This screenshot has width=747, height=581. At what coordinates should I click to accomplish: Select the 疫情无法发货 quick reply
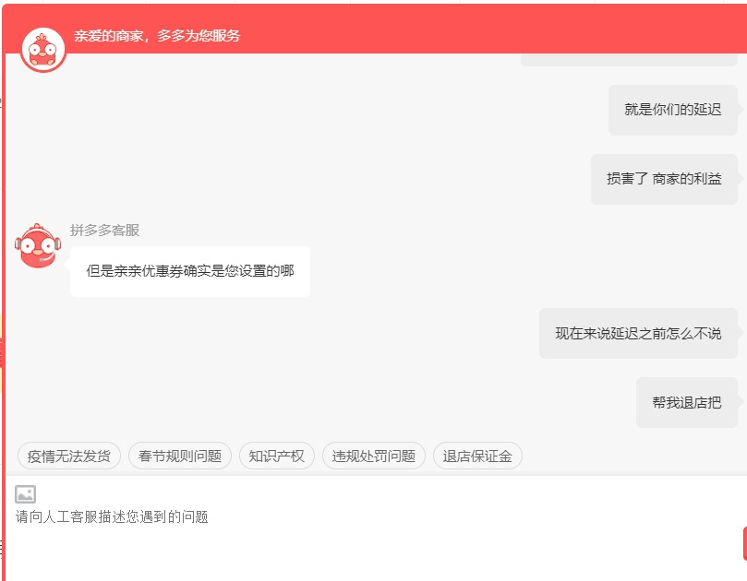point(69,456)
